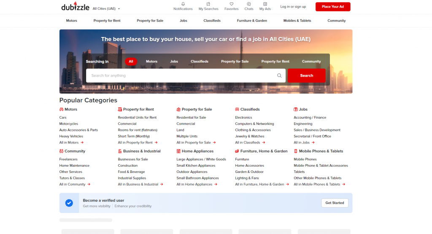
Task: Click the Property for Sale category icon
Action: [x=178, y=109]
